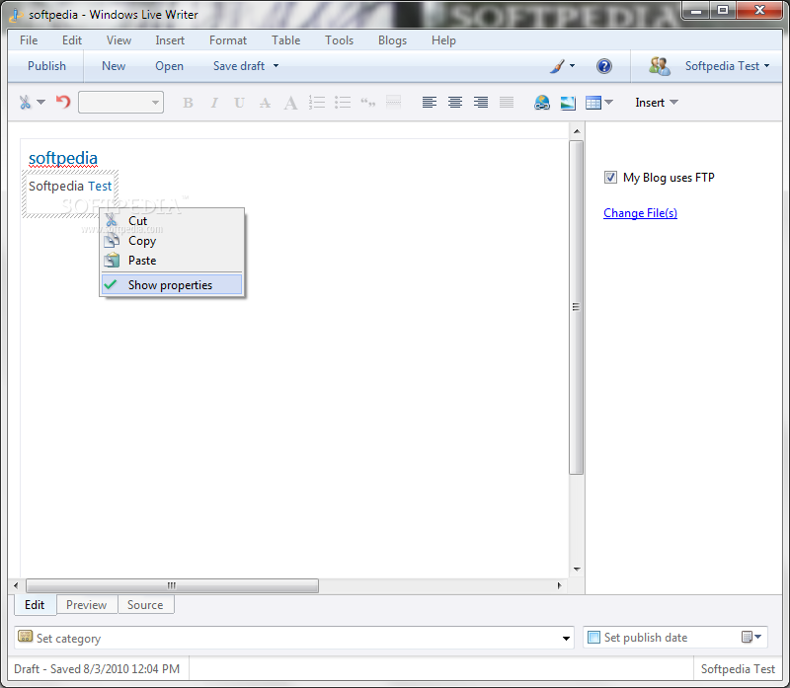Click the paintbrush theme icon
790x688 pixels.
pos(557,66)
